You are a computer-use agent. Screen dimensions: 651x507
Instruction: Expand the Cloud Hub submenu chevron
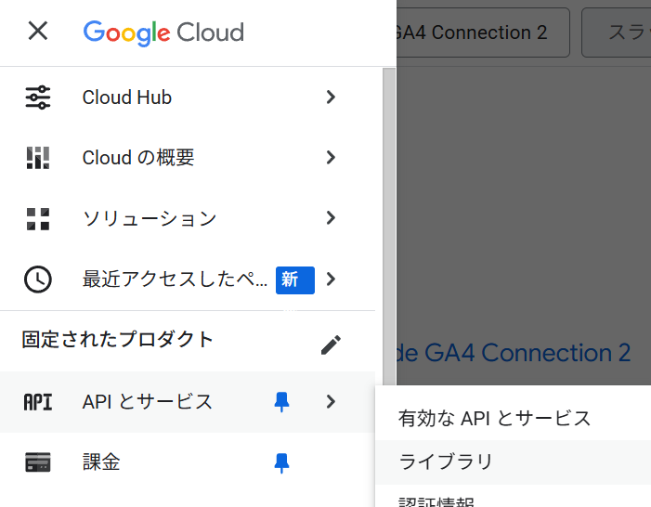pyautogui.click(x=331, y=97)
